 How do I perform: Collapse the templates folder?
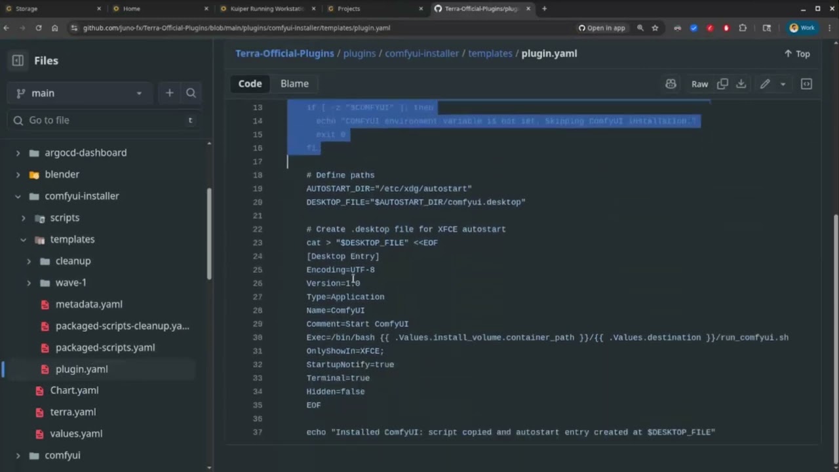coord(24,239)
